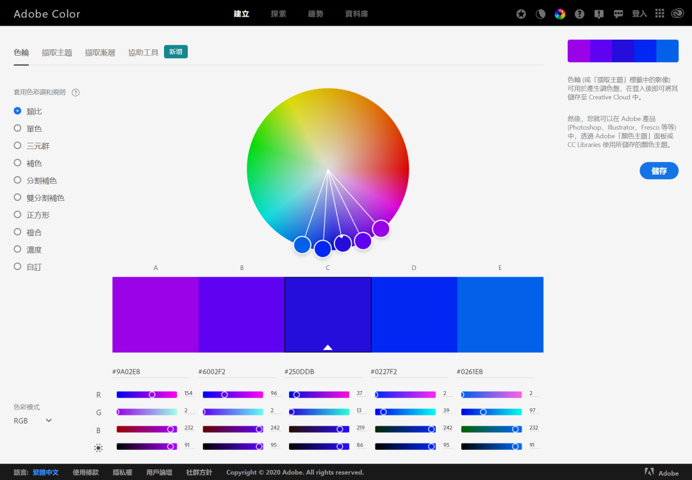Open the color wheel icon in header
Screen dimensions: 692x480
tap(559, 14)
